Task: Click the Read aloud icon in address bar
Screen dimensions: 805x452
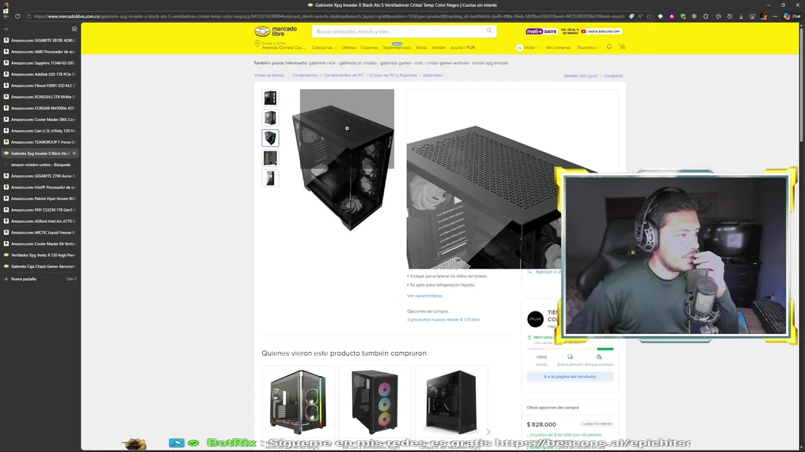Action: pyautogui.click(x=640, y=16)
